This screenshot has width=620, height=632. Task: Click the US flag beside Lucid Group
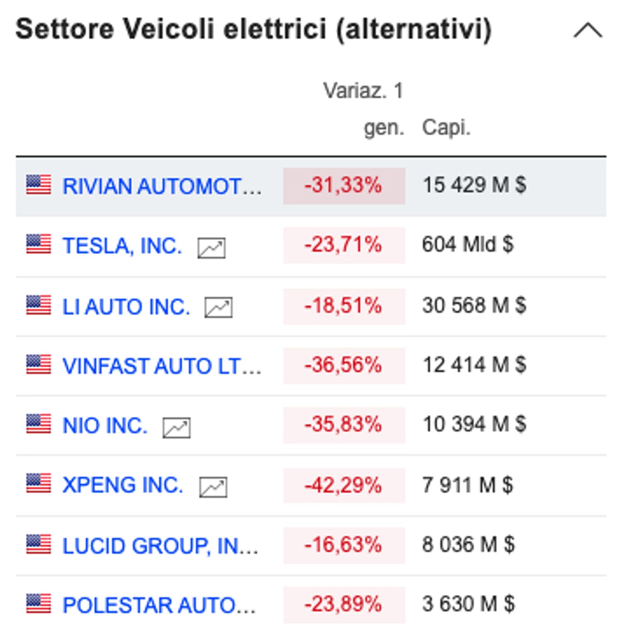click(38, 544)
